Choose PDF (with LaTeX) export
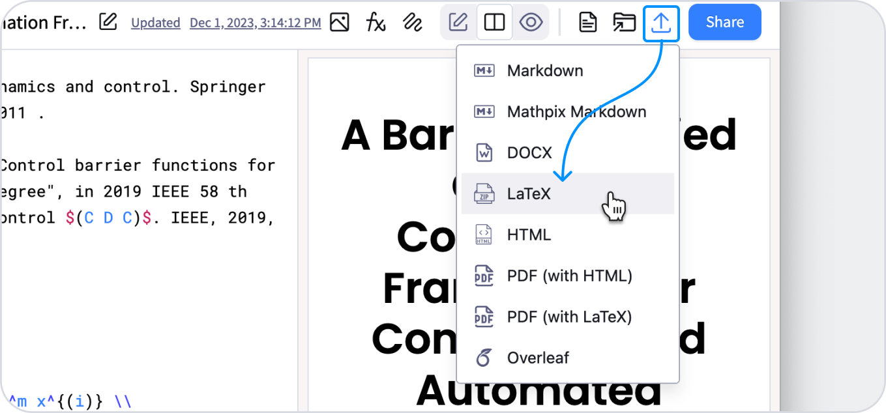This screenshot has height=413, width=886. (569, 317)
